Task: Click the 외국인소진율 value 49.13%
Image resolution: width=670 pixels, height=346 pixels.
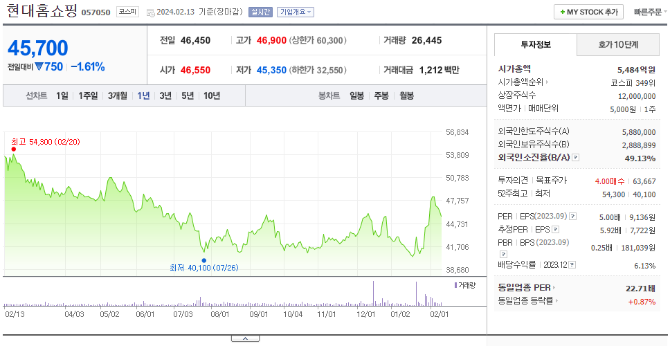Action: 640,158
